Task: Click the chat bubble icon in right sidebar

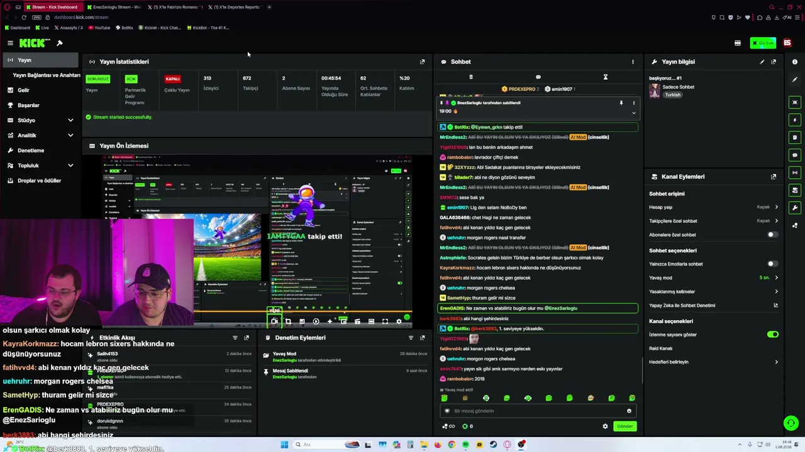Action: (795, 155)
